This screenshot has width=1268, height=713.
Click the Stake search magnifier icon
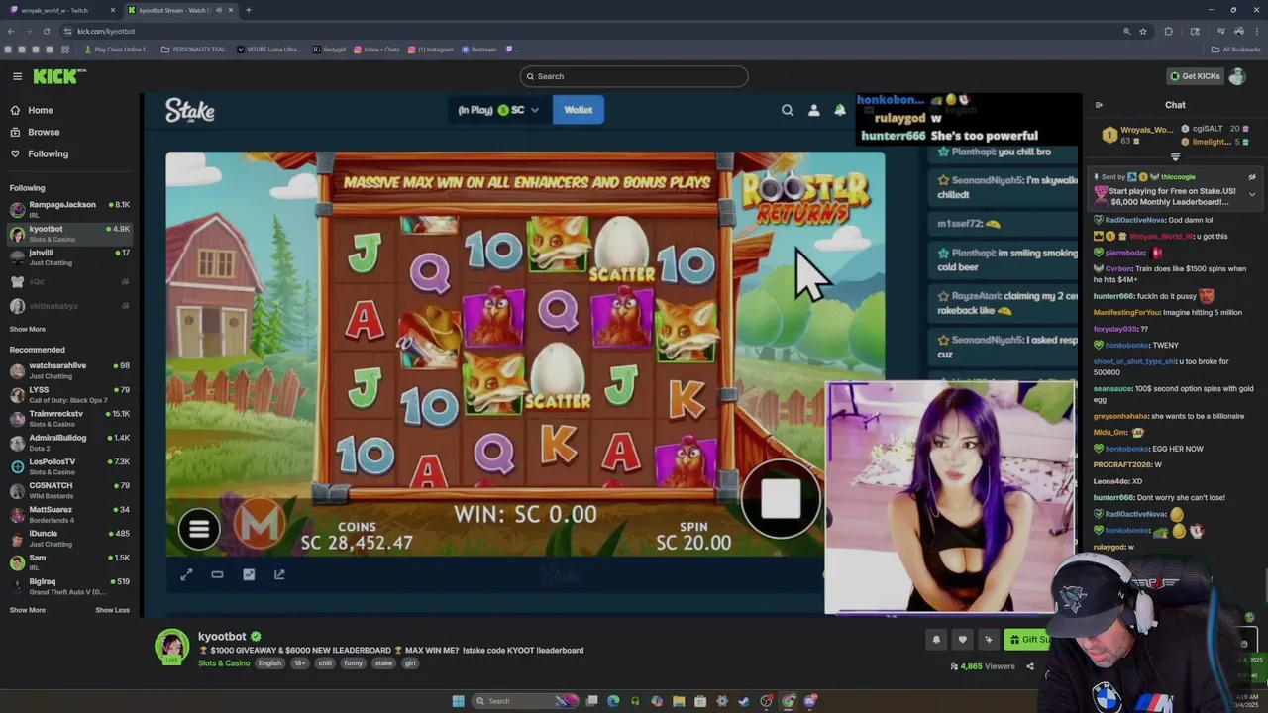788,111
